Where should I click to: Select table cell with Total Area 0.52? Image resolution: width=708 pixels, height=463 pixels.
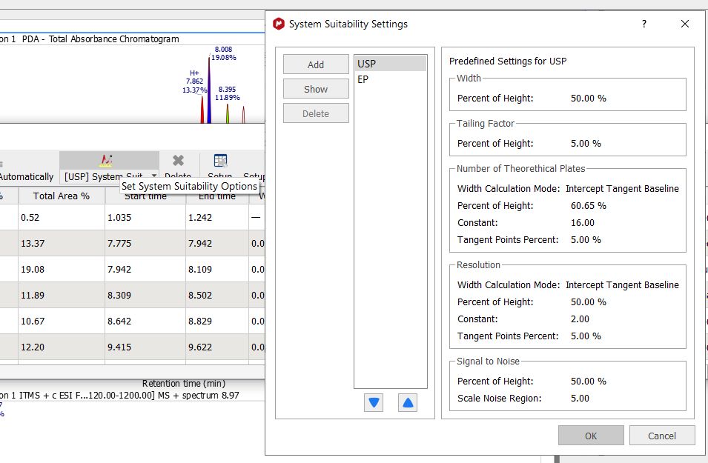62,218
